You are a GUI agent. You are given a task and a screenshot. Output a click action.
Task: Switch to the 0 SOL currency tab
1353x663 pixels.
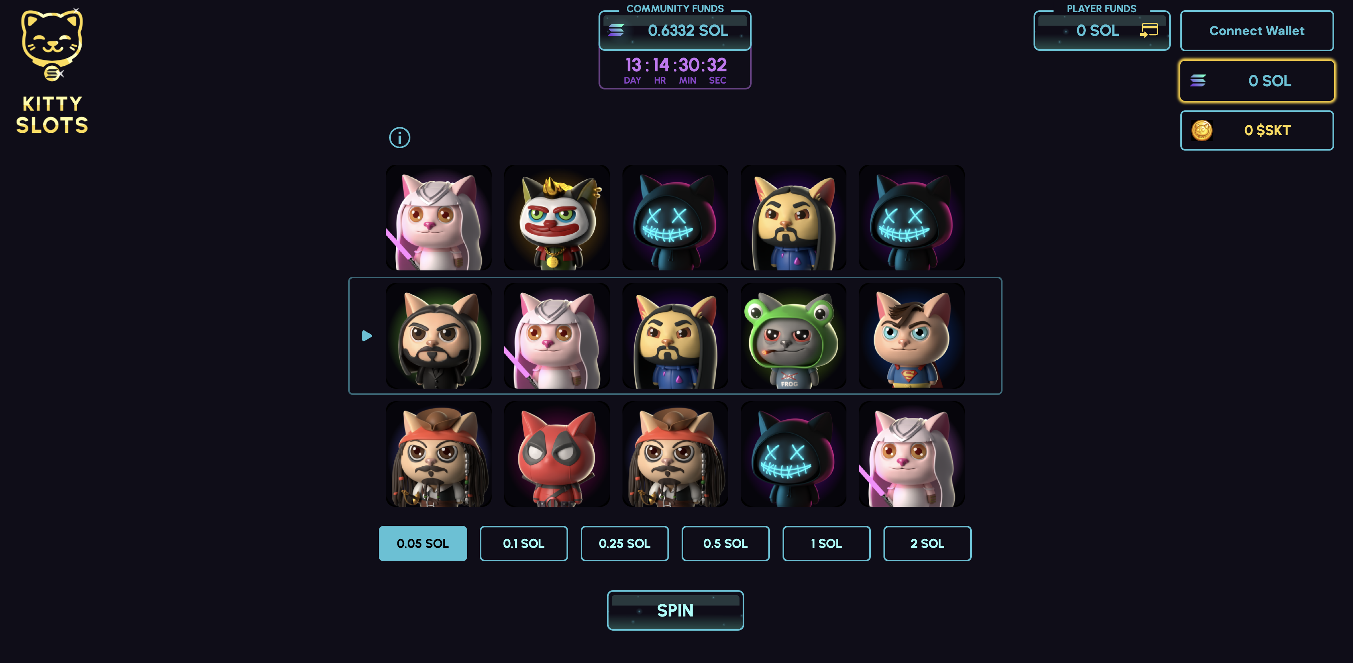coord(1256,80)
